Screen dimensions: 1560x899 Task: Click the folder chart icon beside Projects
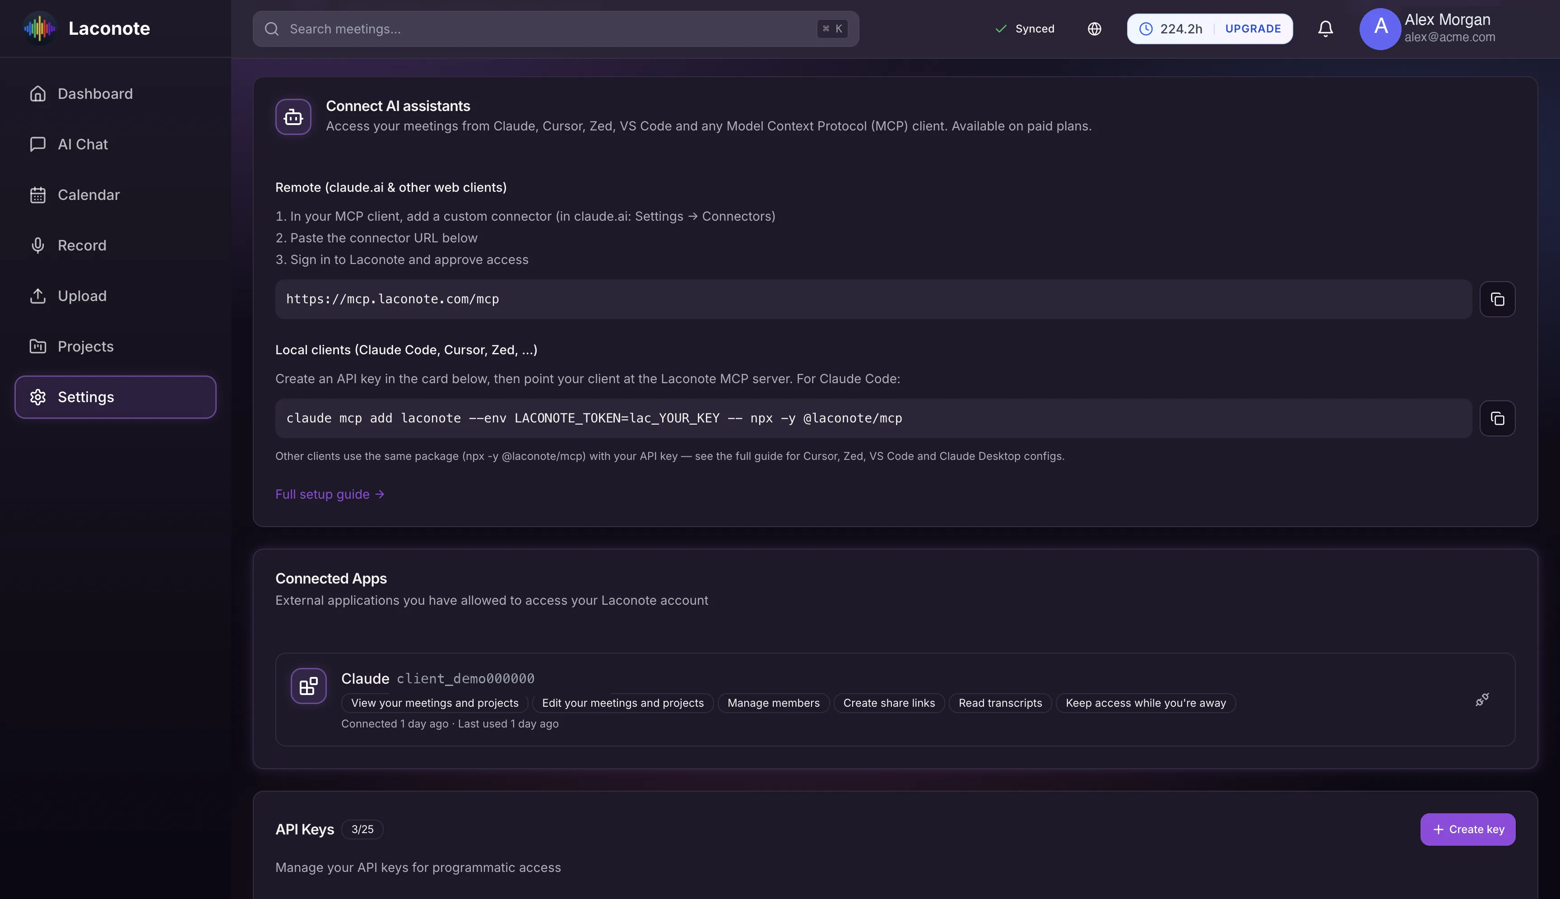click(x=37, y=347)
